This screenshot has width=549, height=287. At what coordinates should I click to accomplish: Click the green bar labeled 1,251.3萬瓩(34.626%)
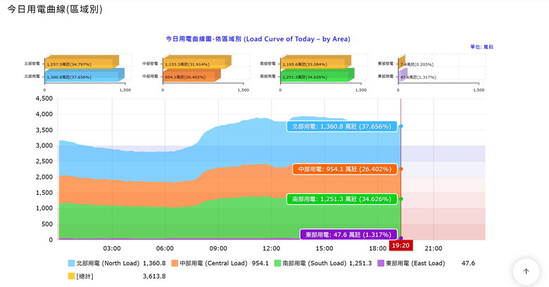(317, 75)
